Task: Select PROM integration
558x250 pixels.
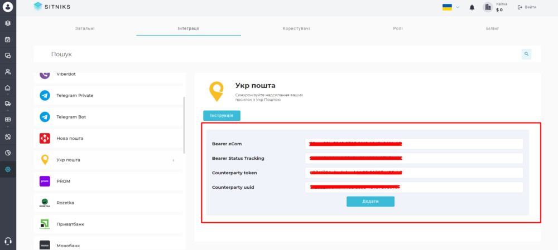Action: click(108, 181)
